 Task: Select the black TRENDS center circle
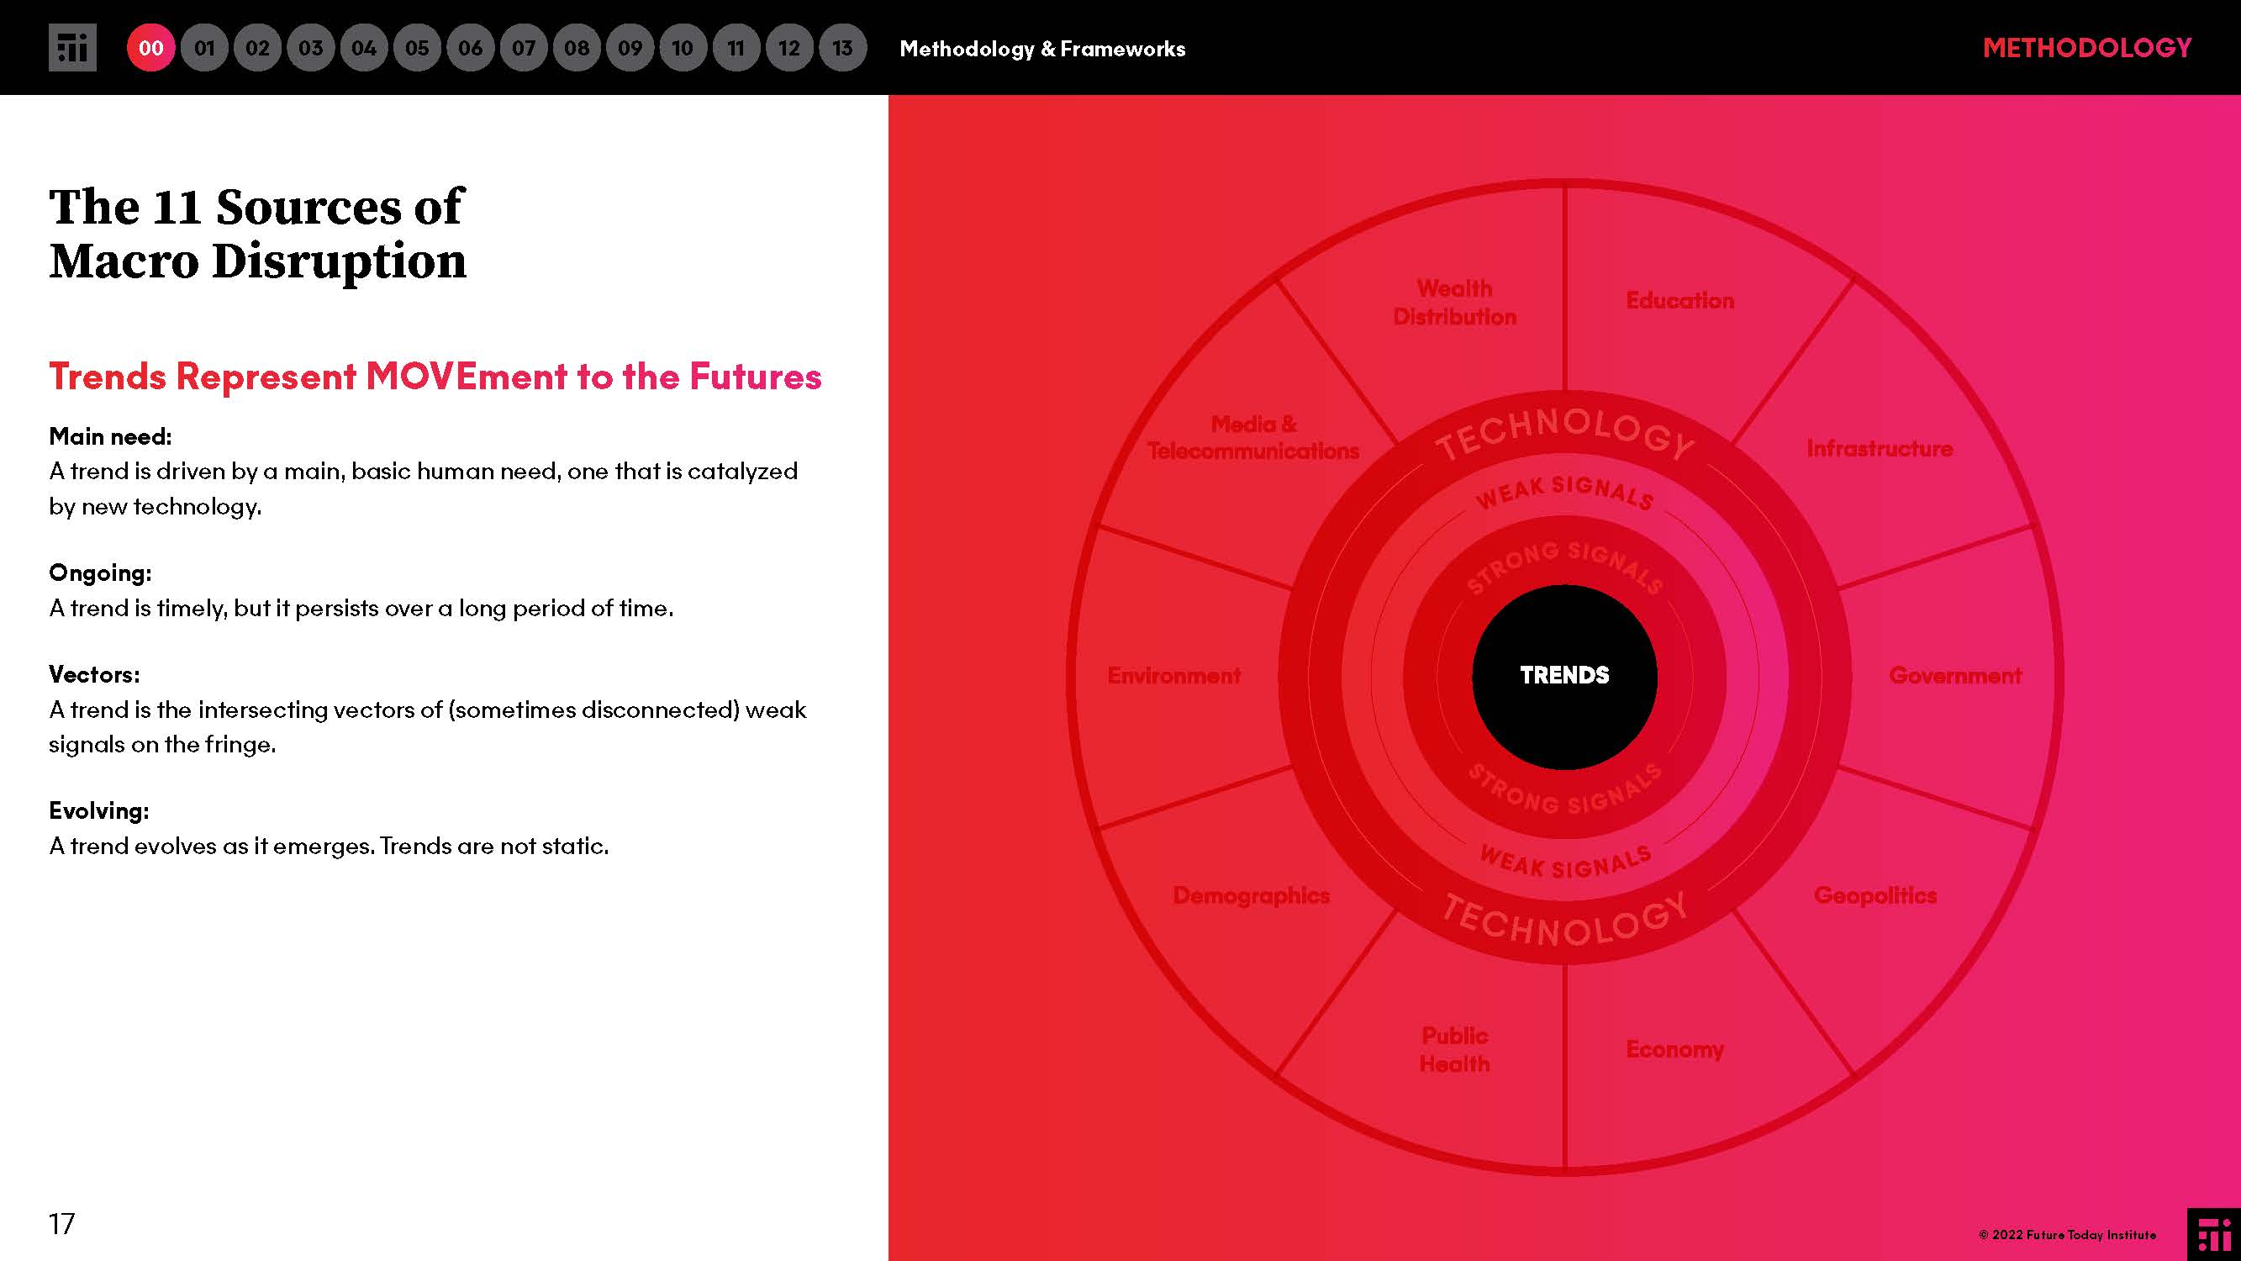(1564, 676)
